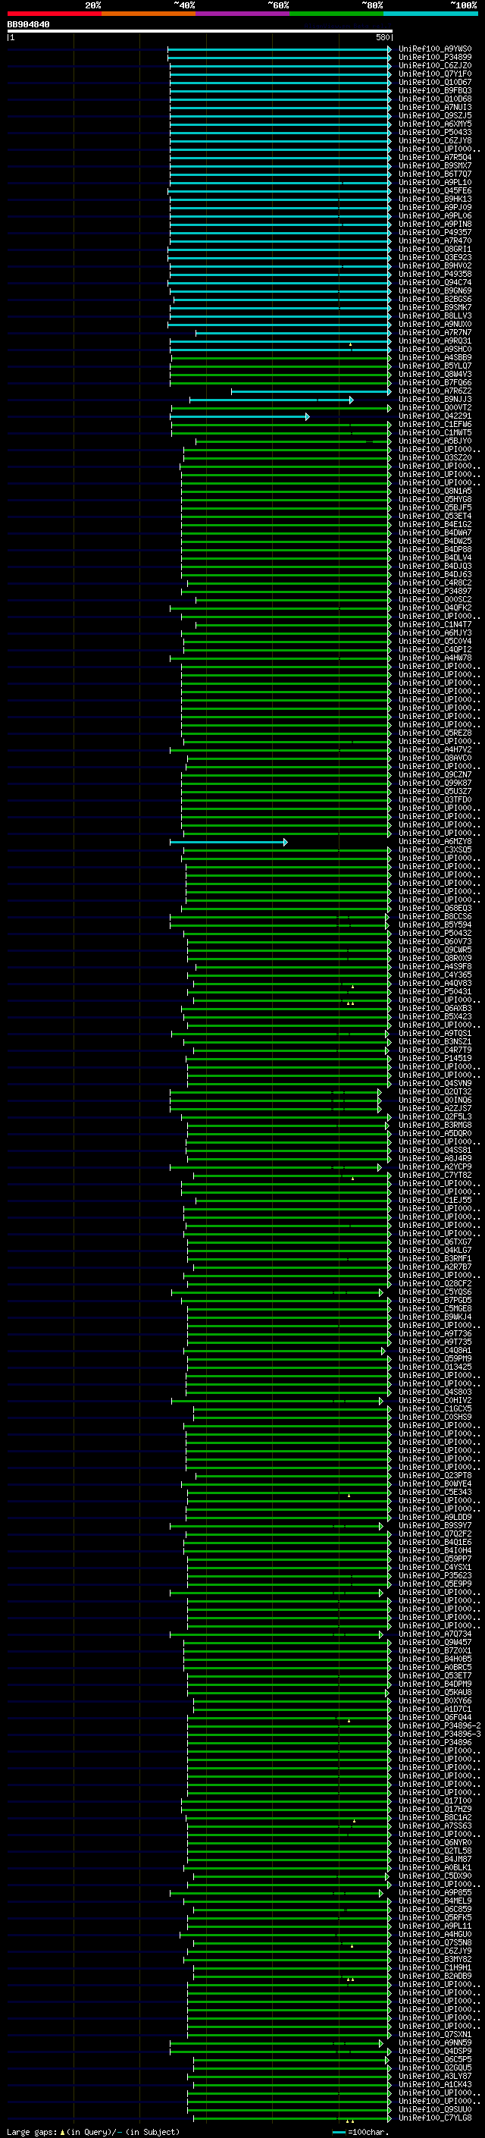Click the label UniRef100_Q8N1A5
The height and width of the screenshot is (2138, 485).
pyautogui.click(x=435, y=491)
